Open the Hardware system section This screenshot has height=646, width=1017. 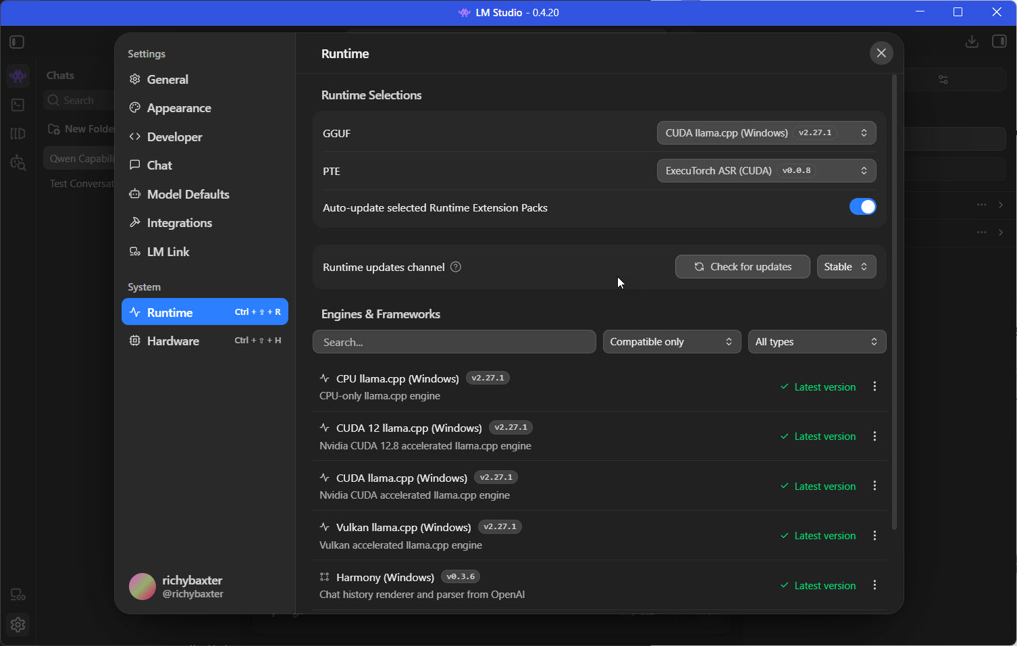tap(205, 341)
